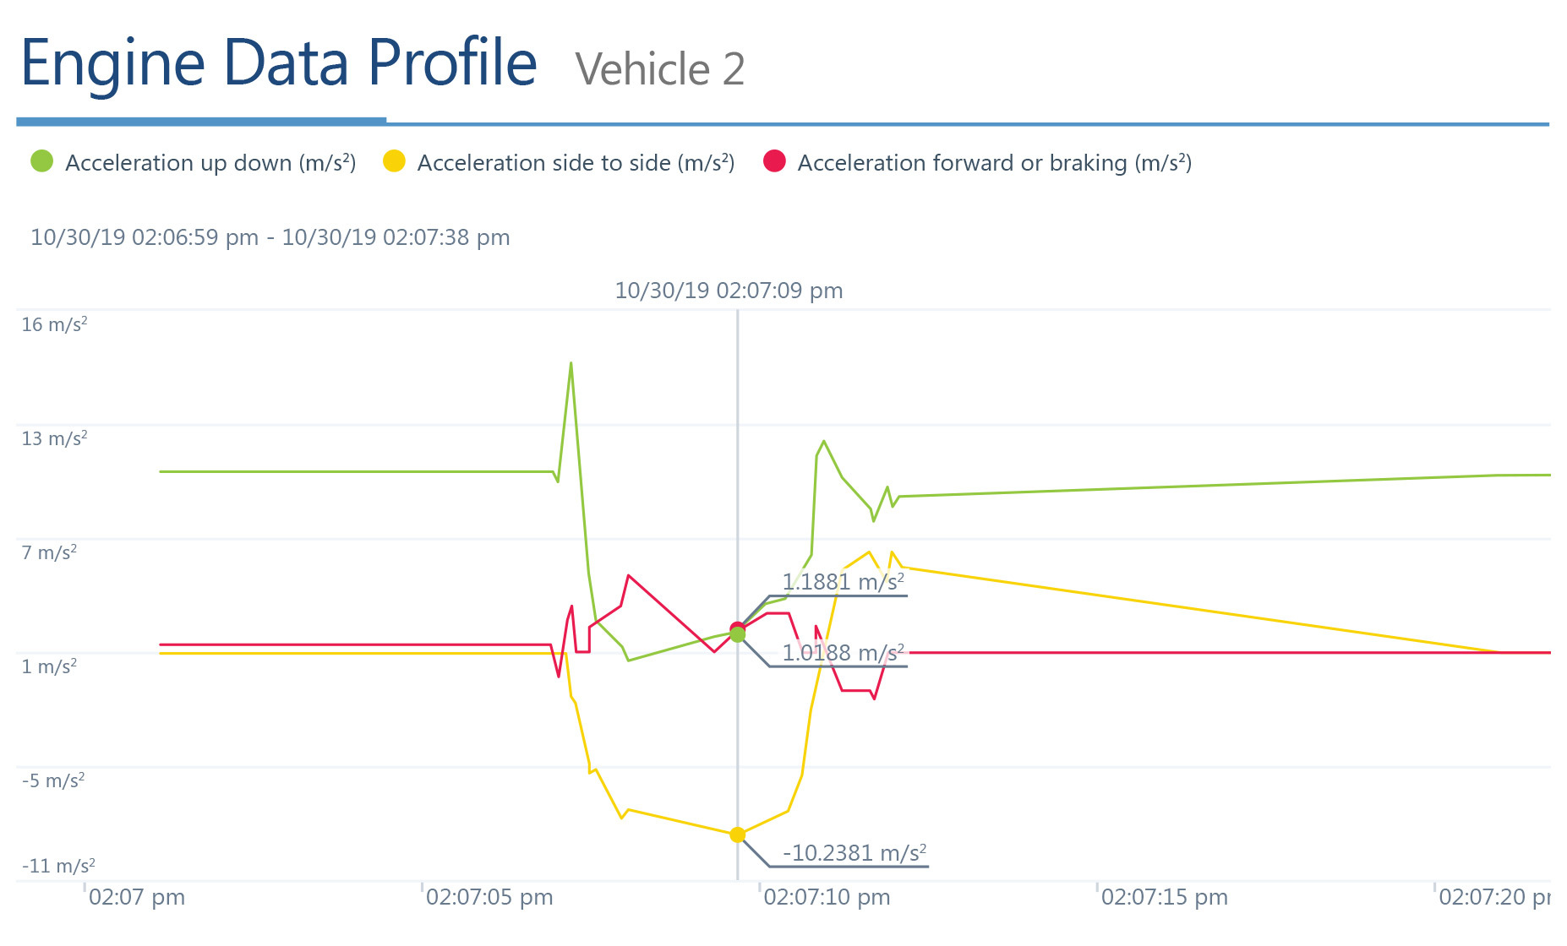Click the -10.2381 m/s² tooltip callout
Viewport: 1567px width, 946px height.
pos(855,852)
